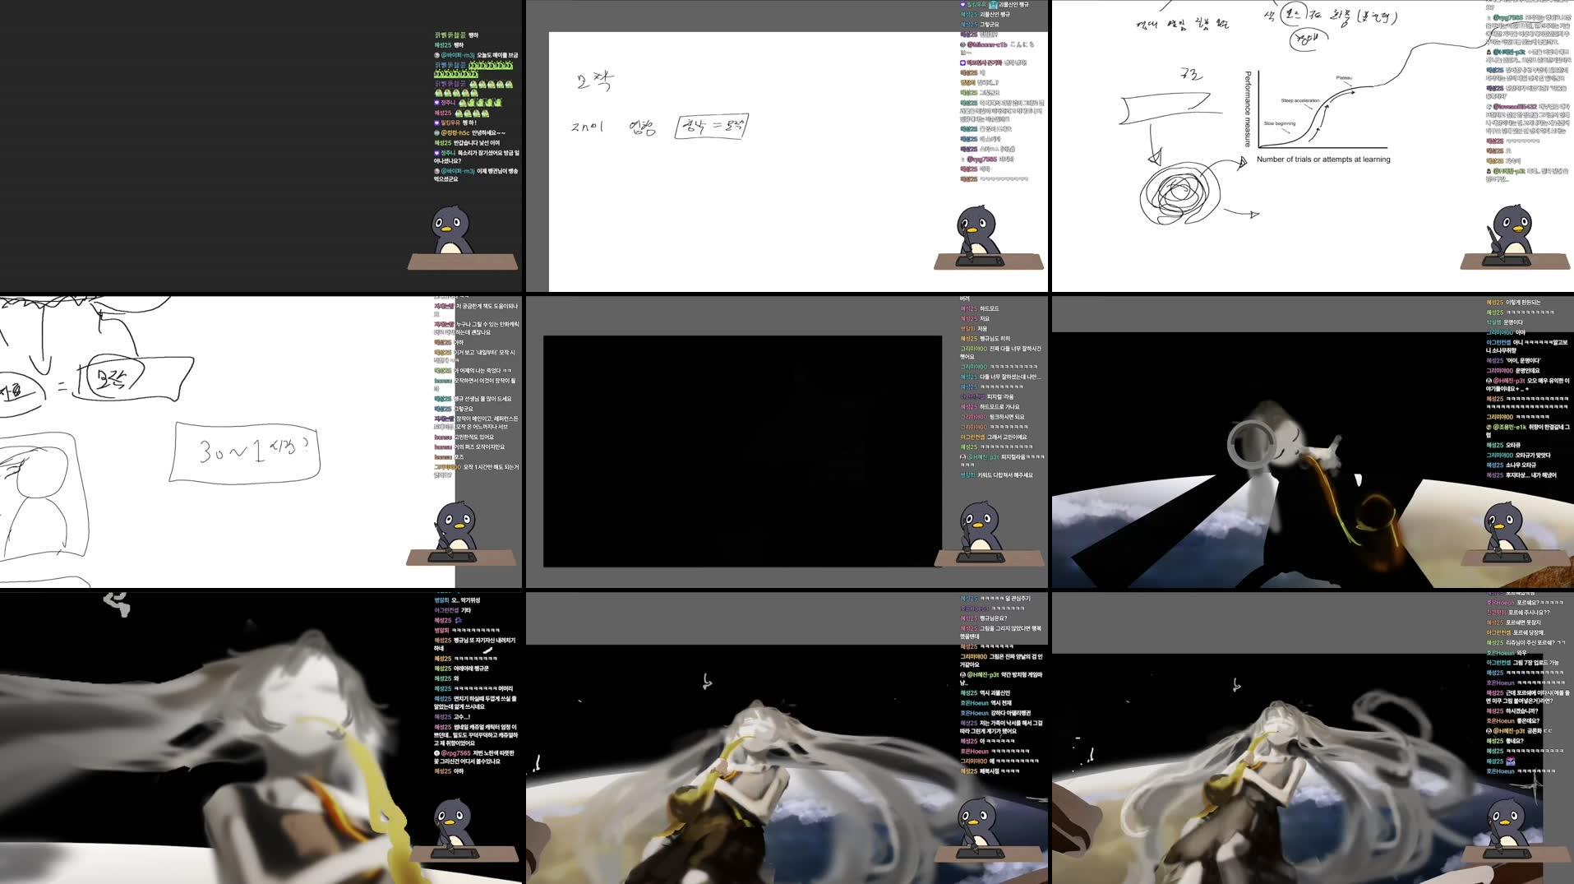Viewport: 1574px width, 884px height.
Task: Click the penguin thumbnail in the pinned message
Action: point(992,5)
